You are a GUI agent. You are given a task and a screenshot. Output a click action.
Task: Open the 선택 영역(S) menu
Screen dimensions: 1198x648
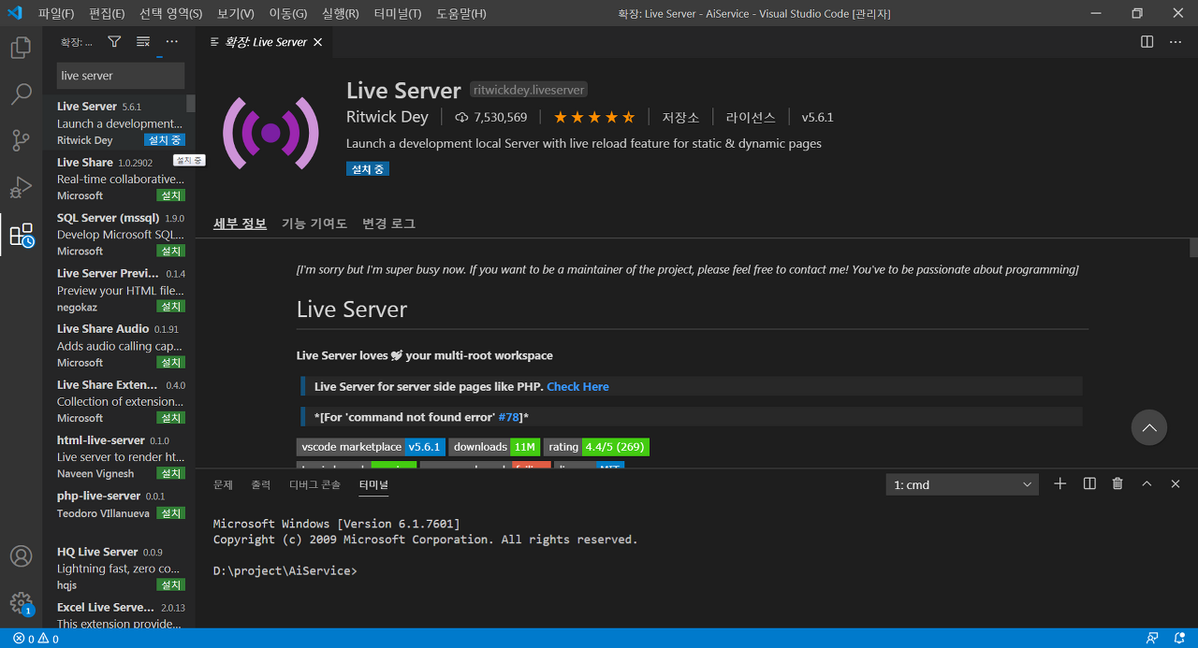(170, 13)
